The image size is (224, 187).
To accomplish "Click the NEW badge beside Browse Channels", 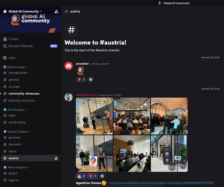I will click(54, 46).
